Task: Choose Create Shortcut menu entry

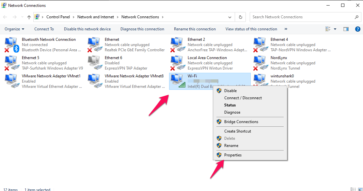Action: coord(250,131)
